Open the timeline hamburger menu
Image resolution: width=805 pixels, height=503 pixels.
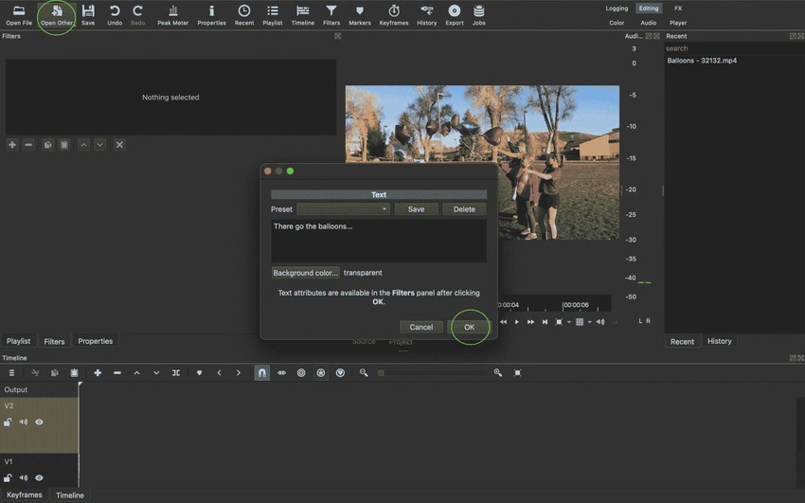click(11, 373)
